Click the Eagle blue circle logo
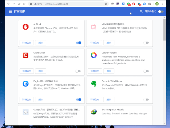 tap(26, 84)
